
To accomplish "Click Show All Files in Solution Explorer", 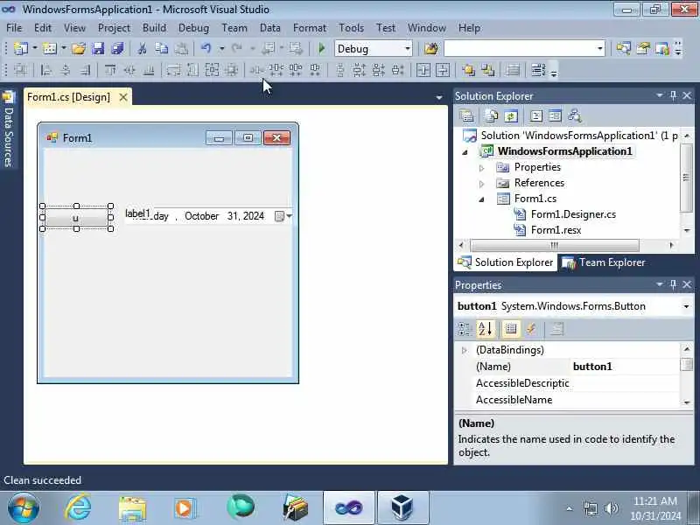I will 492,116.
